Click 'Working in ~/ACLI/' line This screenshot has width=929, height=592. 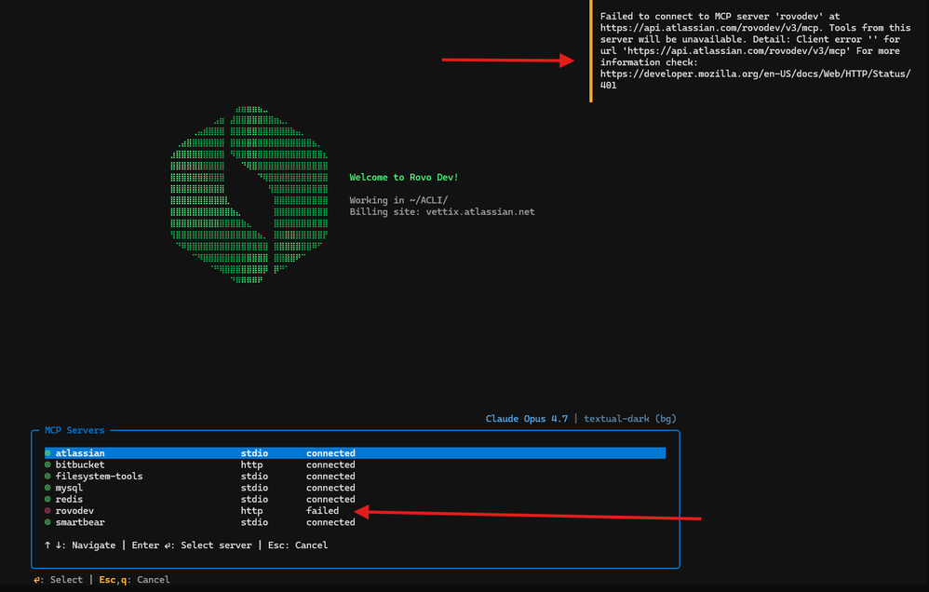pyautogui.click(x=398, y=200)
